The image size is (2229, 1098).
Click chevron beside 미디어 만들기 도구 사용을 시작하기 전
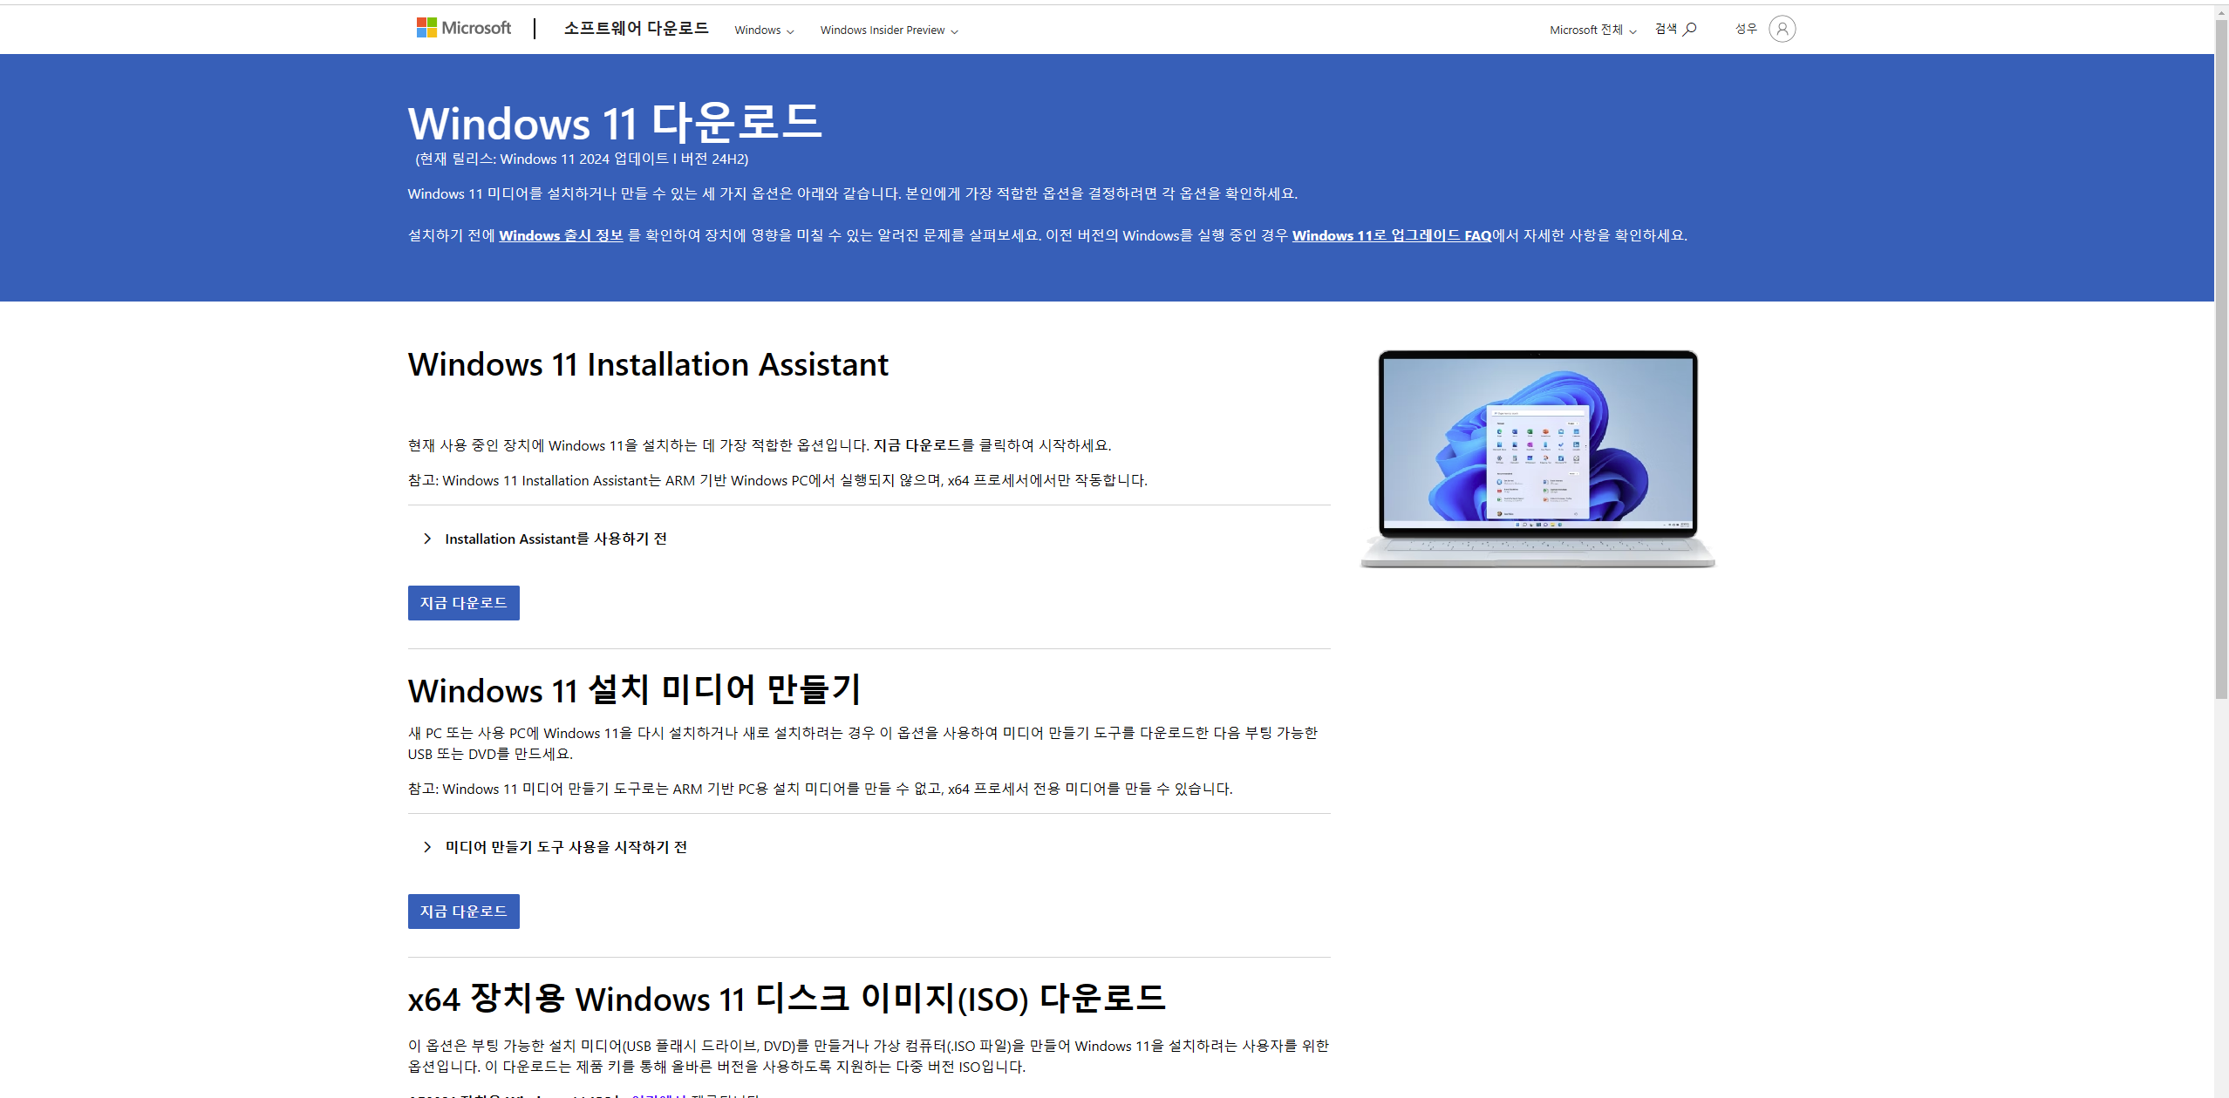[426, 847]
